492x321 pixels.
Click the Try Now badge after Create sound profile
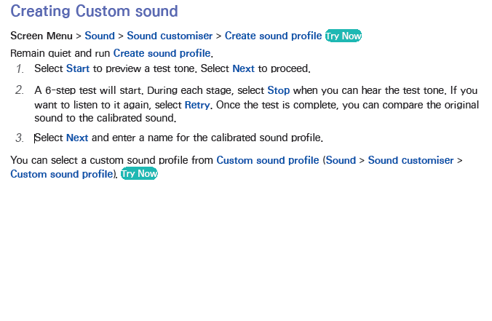pyautogui.click(x=344, y=36)
